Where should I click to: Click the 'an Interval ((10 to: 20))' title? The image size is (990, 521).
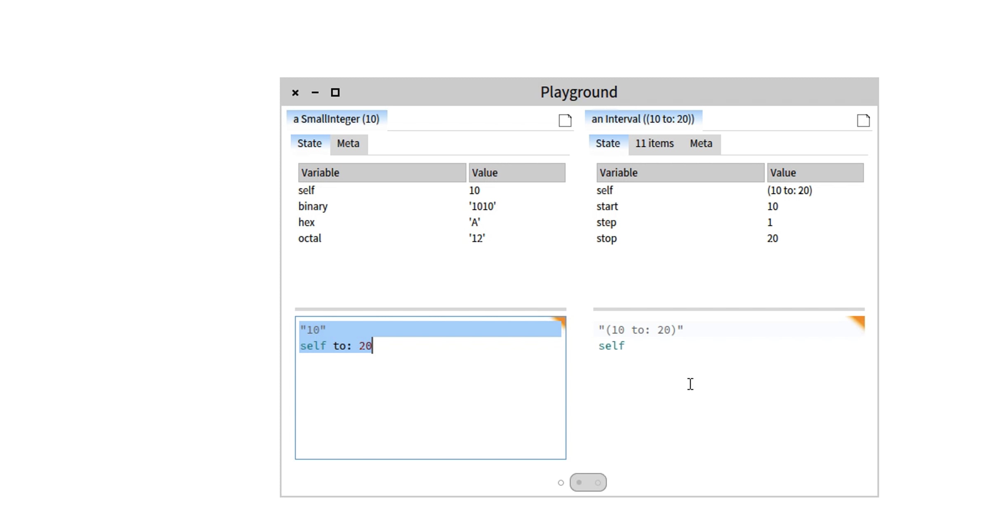[x=643, y=119]
